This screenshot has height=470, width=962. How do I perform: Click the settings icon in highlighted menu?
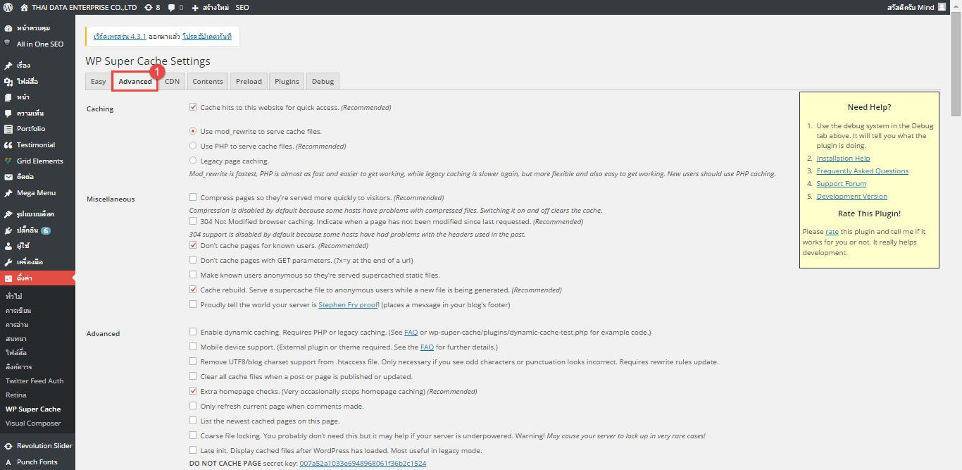click(x=8, y=278)
